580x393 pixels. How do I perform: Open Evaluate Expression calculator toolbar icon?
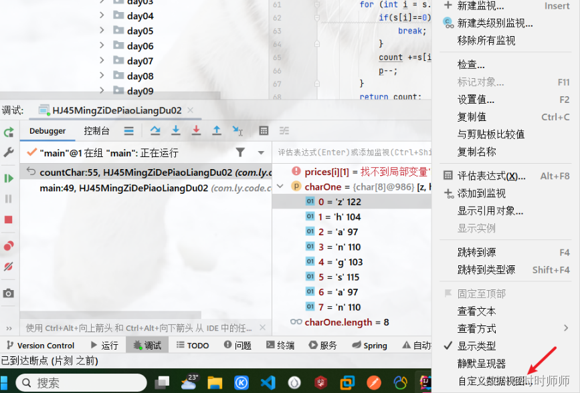[x=264, y=130]
